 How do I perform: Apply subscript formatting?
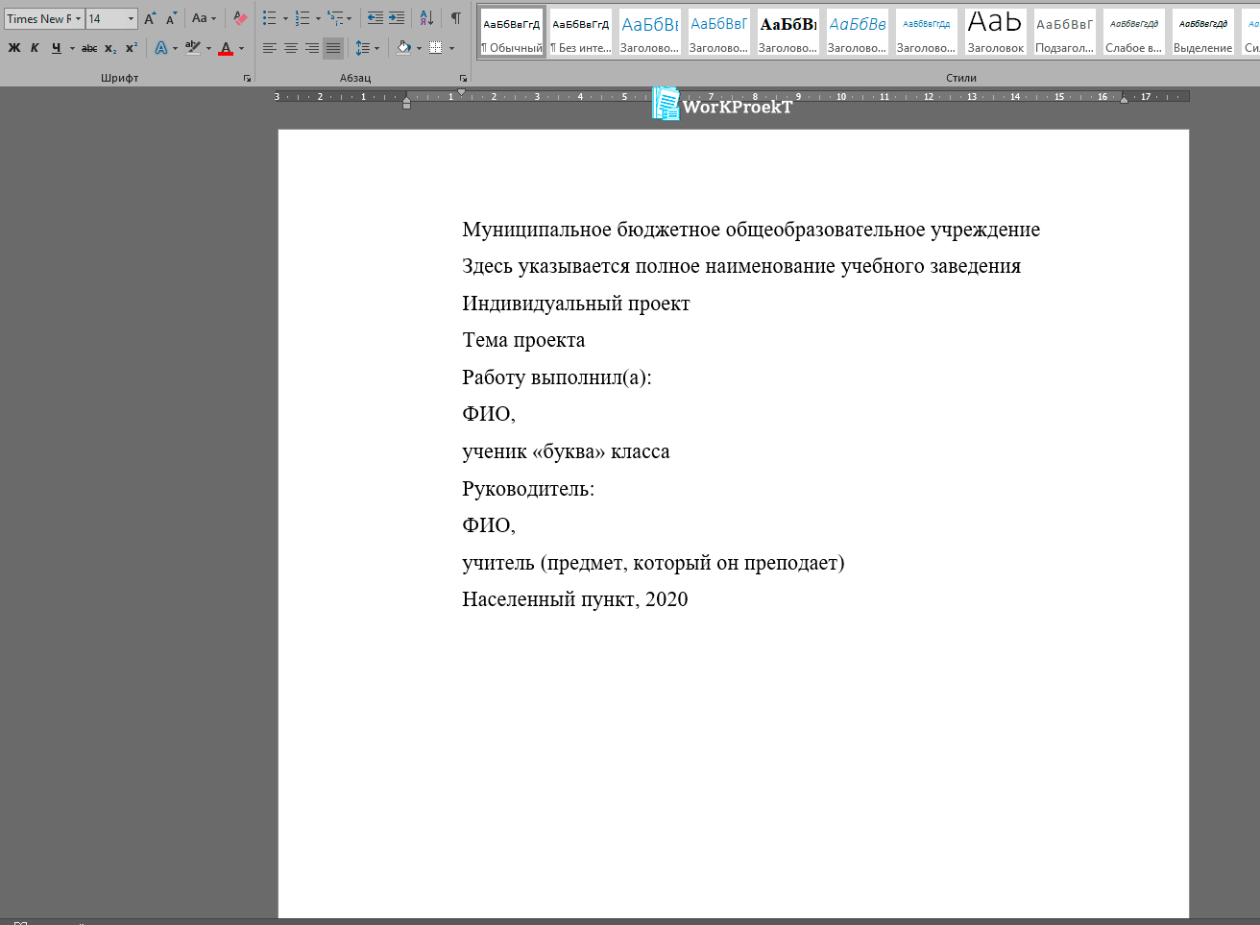coord(110,48)
